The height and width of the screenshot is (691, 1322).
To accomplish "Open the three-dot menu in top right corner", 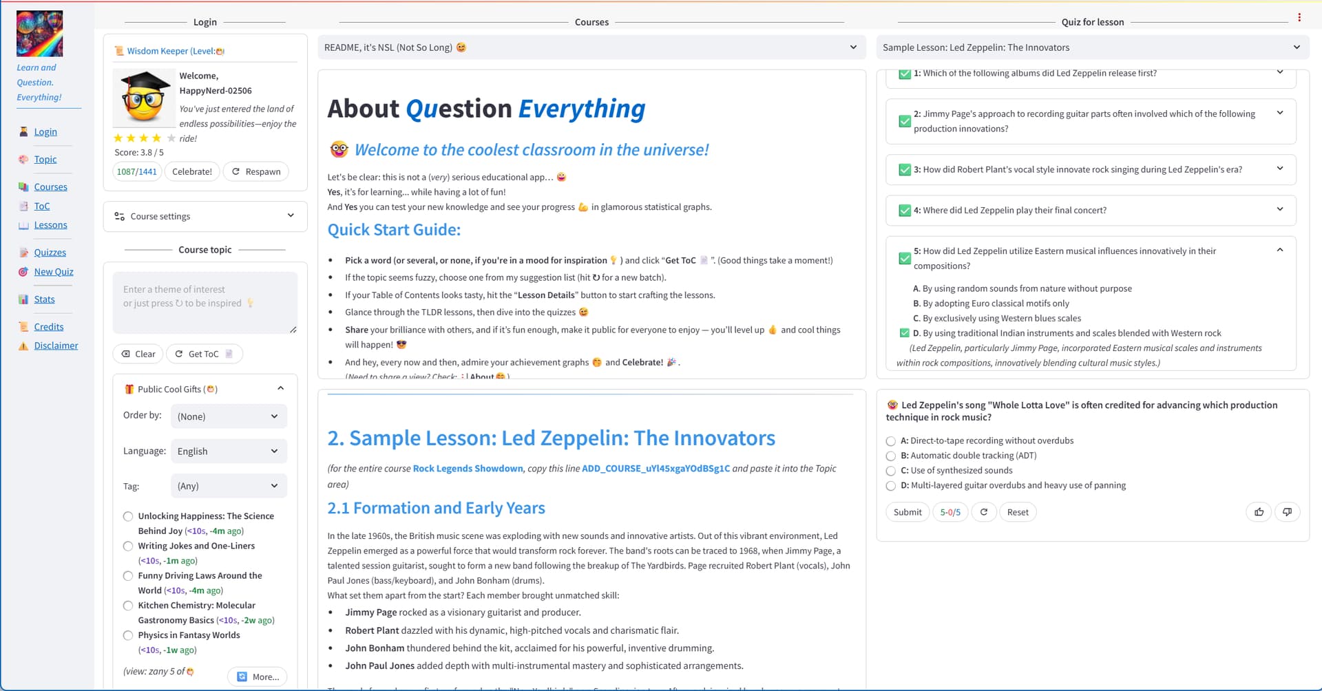I will [1299, 18].
